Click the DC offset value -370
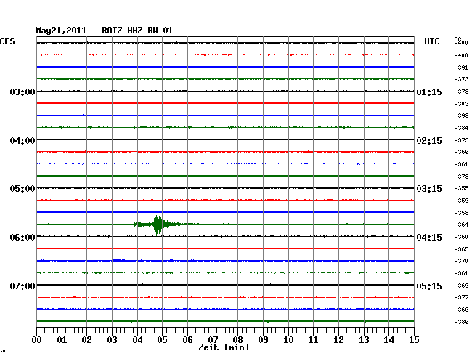Screen dimensions: 472x359 pyautogui.click(x=461, y=261)
